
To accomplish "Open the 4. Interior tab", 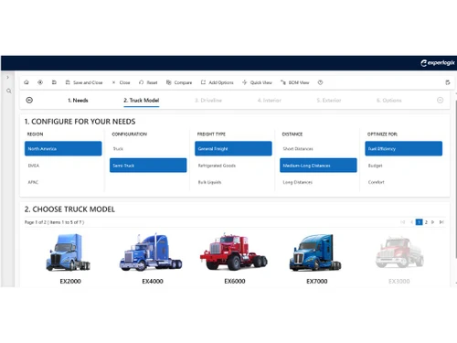I will [x=270, y=101].
